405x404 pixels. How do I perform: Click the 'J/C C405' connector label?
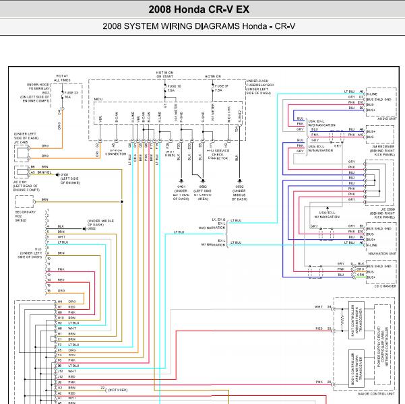point(21,142)
